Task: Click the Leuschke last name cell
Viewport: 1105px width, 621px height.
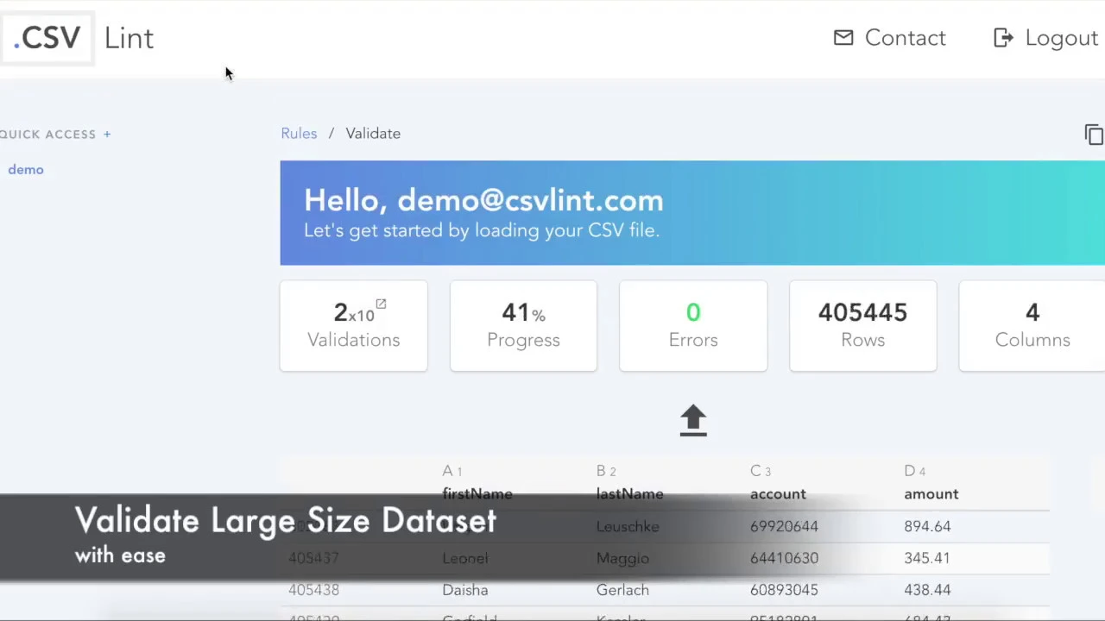Action: [628, 526]
